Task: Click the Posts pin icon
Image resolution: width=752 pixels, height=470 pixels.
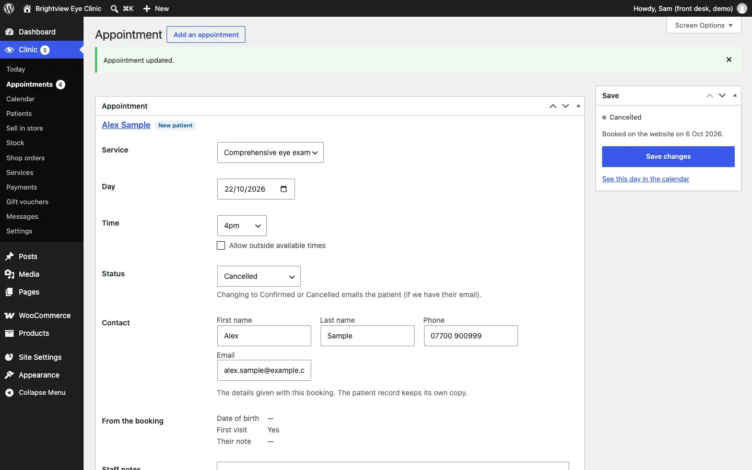Action: 9,256
